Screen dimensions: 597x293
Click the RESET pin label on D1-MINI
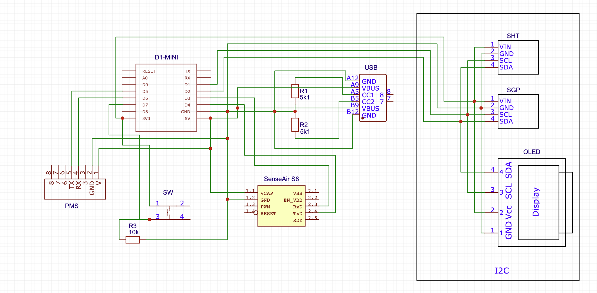149,71
